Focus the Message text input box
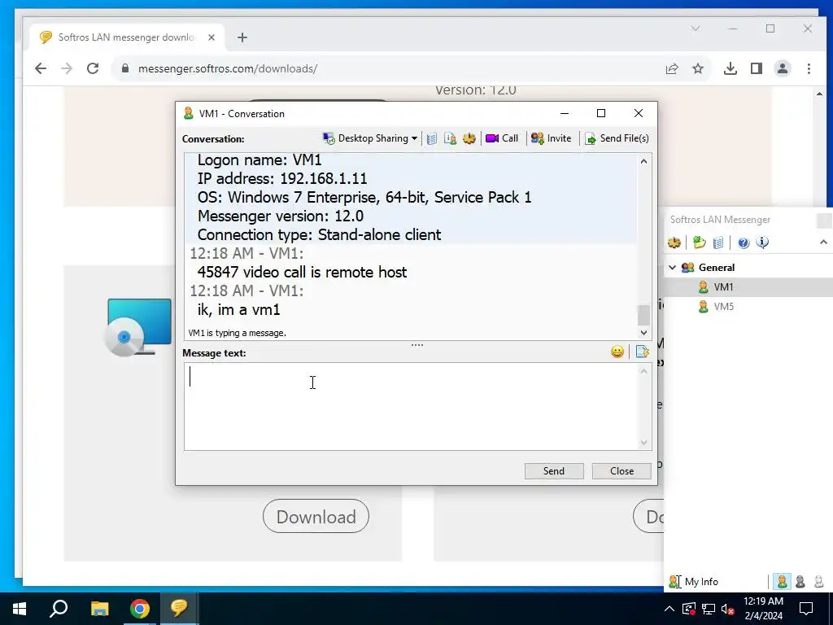Image resolution: width=833 pixels, height=625 pixels. point(411,407)
